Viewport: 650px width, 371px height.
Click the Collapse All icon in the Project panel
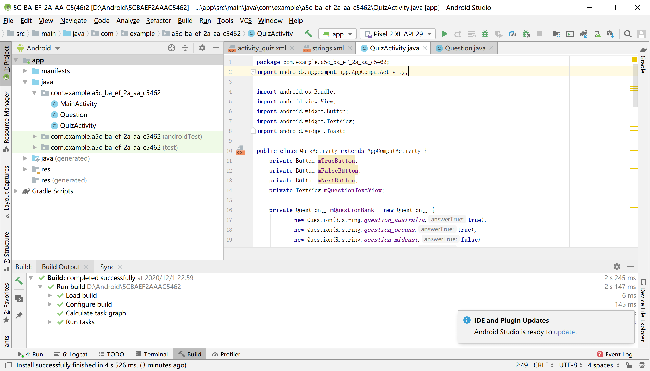[x=185, y=48]
